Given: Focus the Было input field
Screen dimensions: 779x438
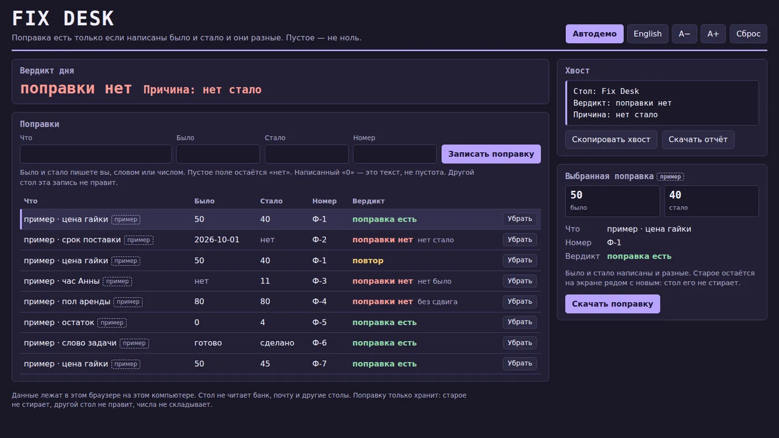Looking at the screenshot, I should click(x=218, y=154).
